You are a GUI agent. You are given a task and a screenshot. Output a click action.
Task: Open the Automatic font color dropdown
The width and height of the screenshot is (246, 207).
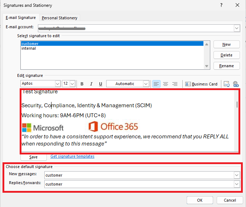[x=146, y=84]
